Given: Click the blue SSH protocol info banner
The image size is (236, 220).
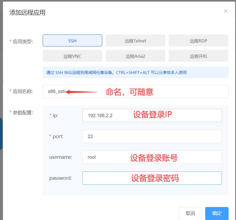Looking at the screenshot, I should point(135,72).
